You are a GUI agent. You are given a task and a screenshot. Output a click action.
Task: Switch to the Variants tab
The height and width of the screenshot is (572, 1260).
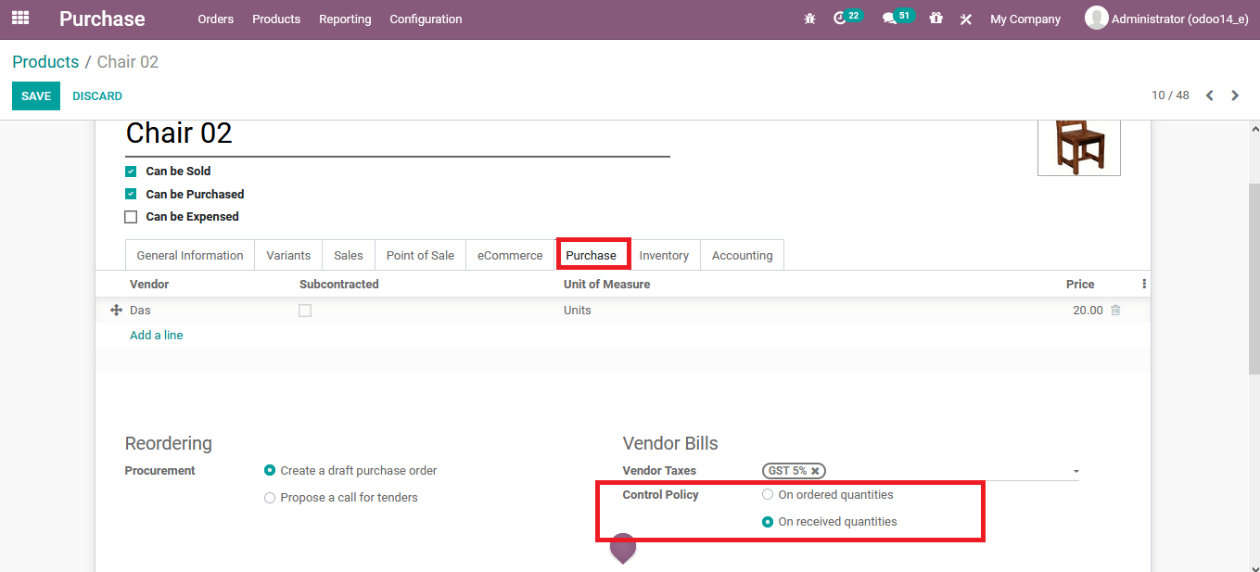[288, 256]
